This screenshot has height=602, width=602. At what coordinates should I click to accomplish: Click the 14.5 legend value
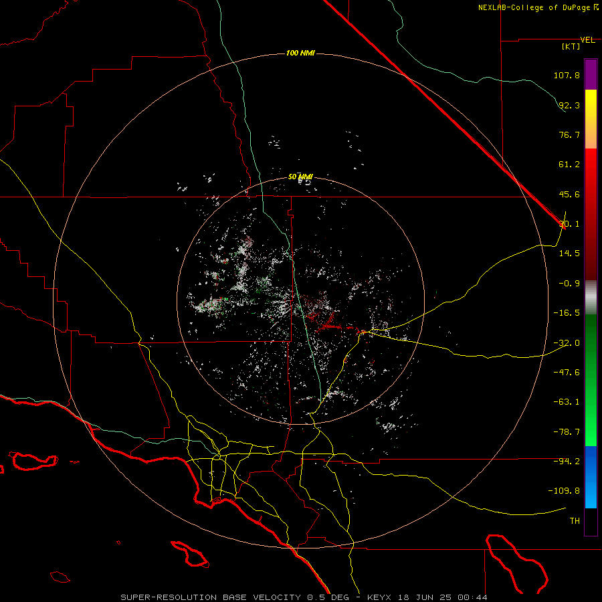point(569,254)
